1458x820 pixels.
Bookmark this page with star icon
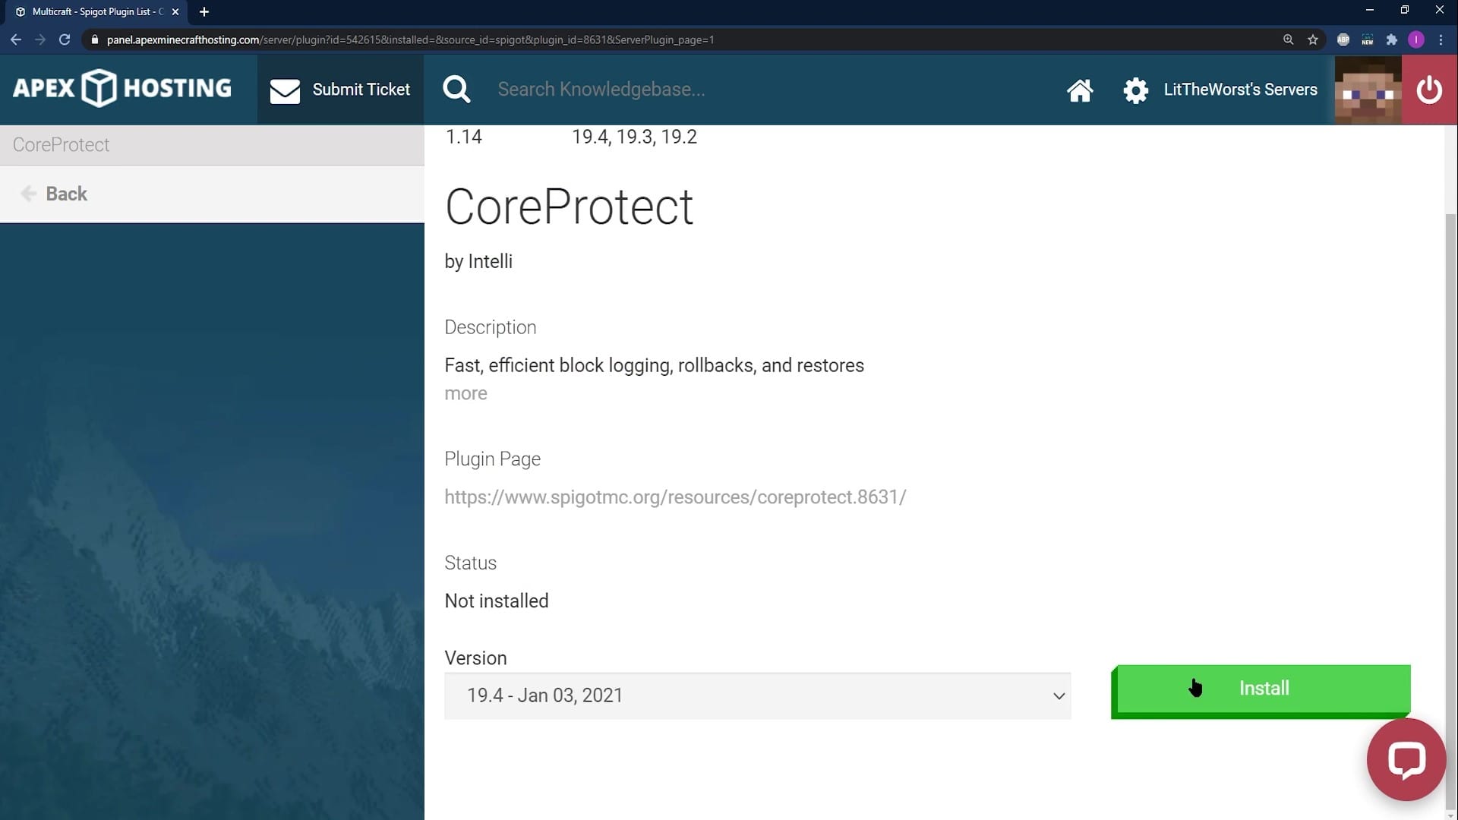tap(1313, 39)
